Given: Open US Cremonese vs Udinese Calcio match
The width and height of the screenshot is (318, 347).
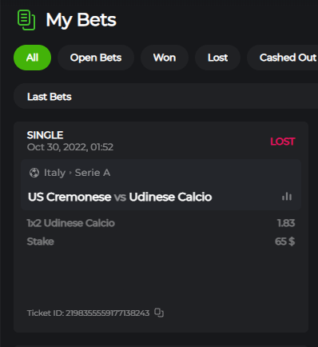Looking at the screenshot, I should tap(120, 197).
